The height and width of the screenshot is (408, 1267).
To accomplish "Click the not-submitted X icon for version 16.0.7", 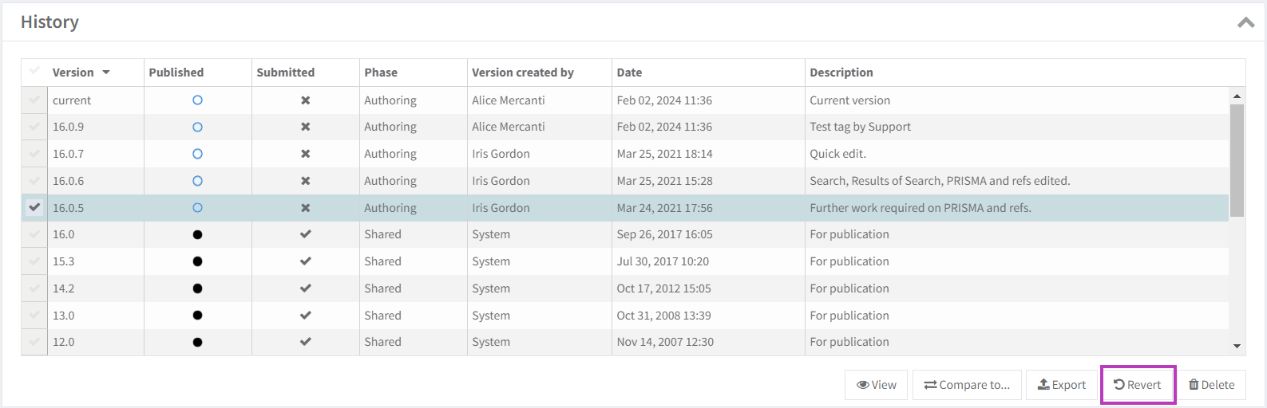I will click(305, 154).
